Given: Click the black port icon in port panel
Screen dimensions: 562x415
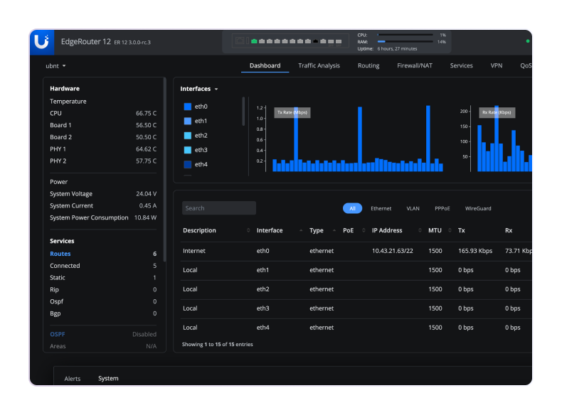Looking at the screenshot, I should pyautogui.click(x=315, y=41).
